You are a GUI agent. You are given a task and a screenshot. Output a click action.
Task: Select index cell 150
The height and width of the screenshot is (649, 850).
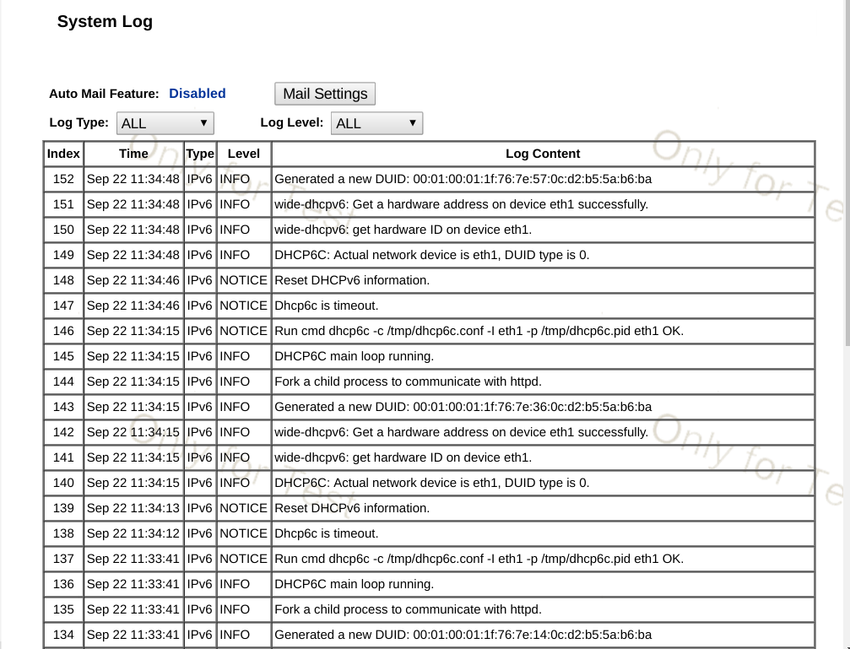tap(63, 230)
